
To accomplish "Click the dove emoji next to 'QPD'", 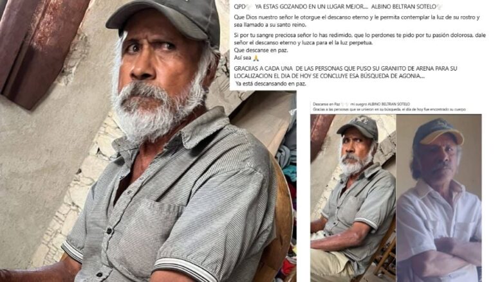I will 250,6.
